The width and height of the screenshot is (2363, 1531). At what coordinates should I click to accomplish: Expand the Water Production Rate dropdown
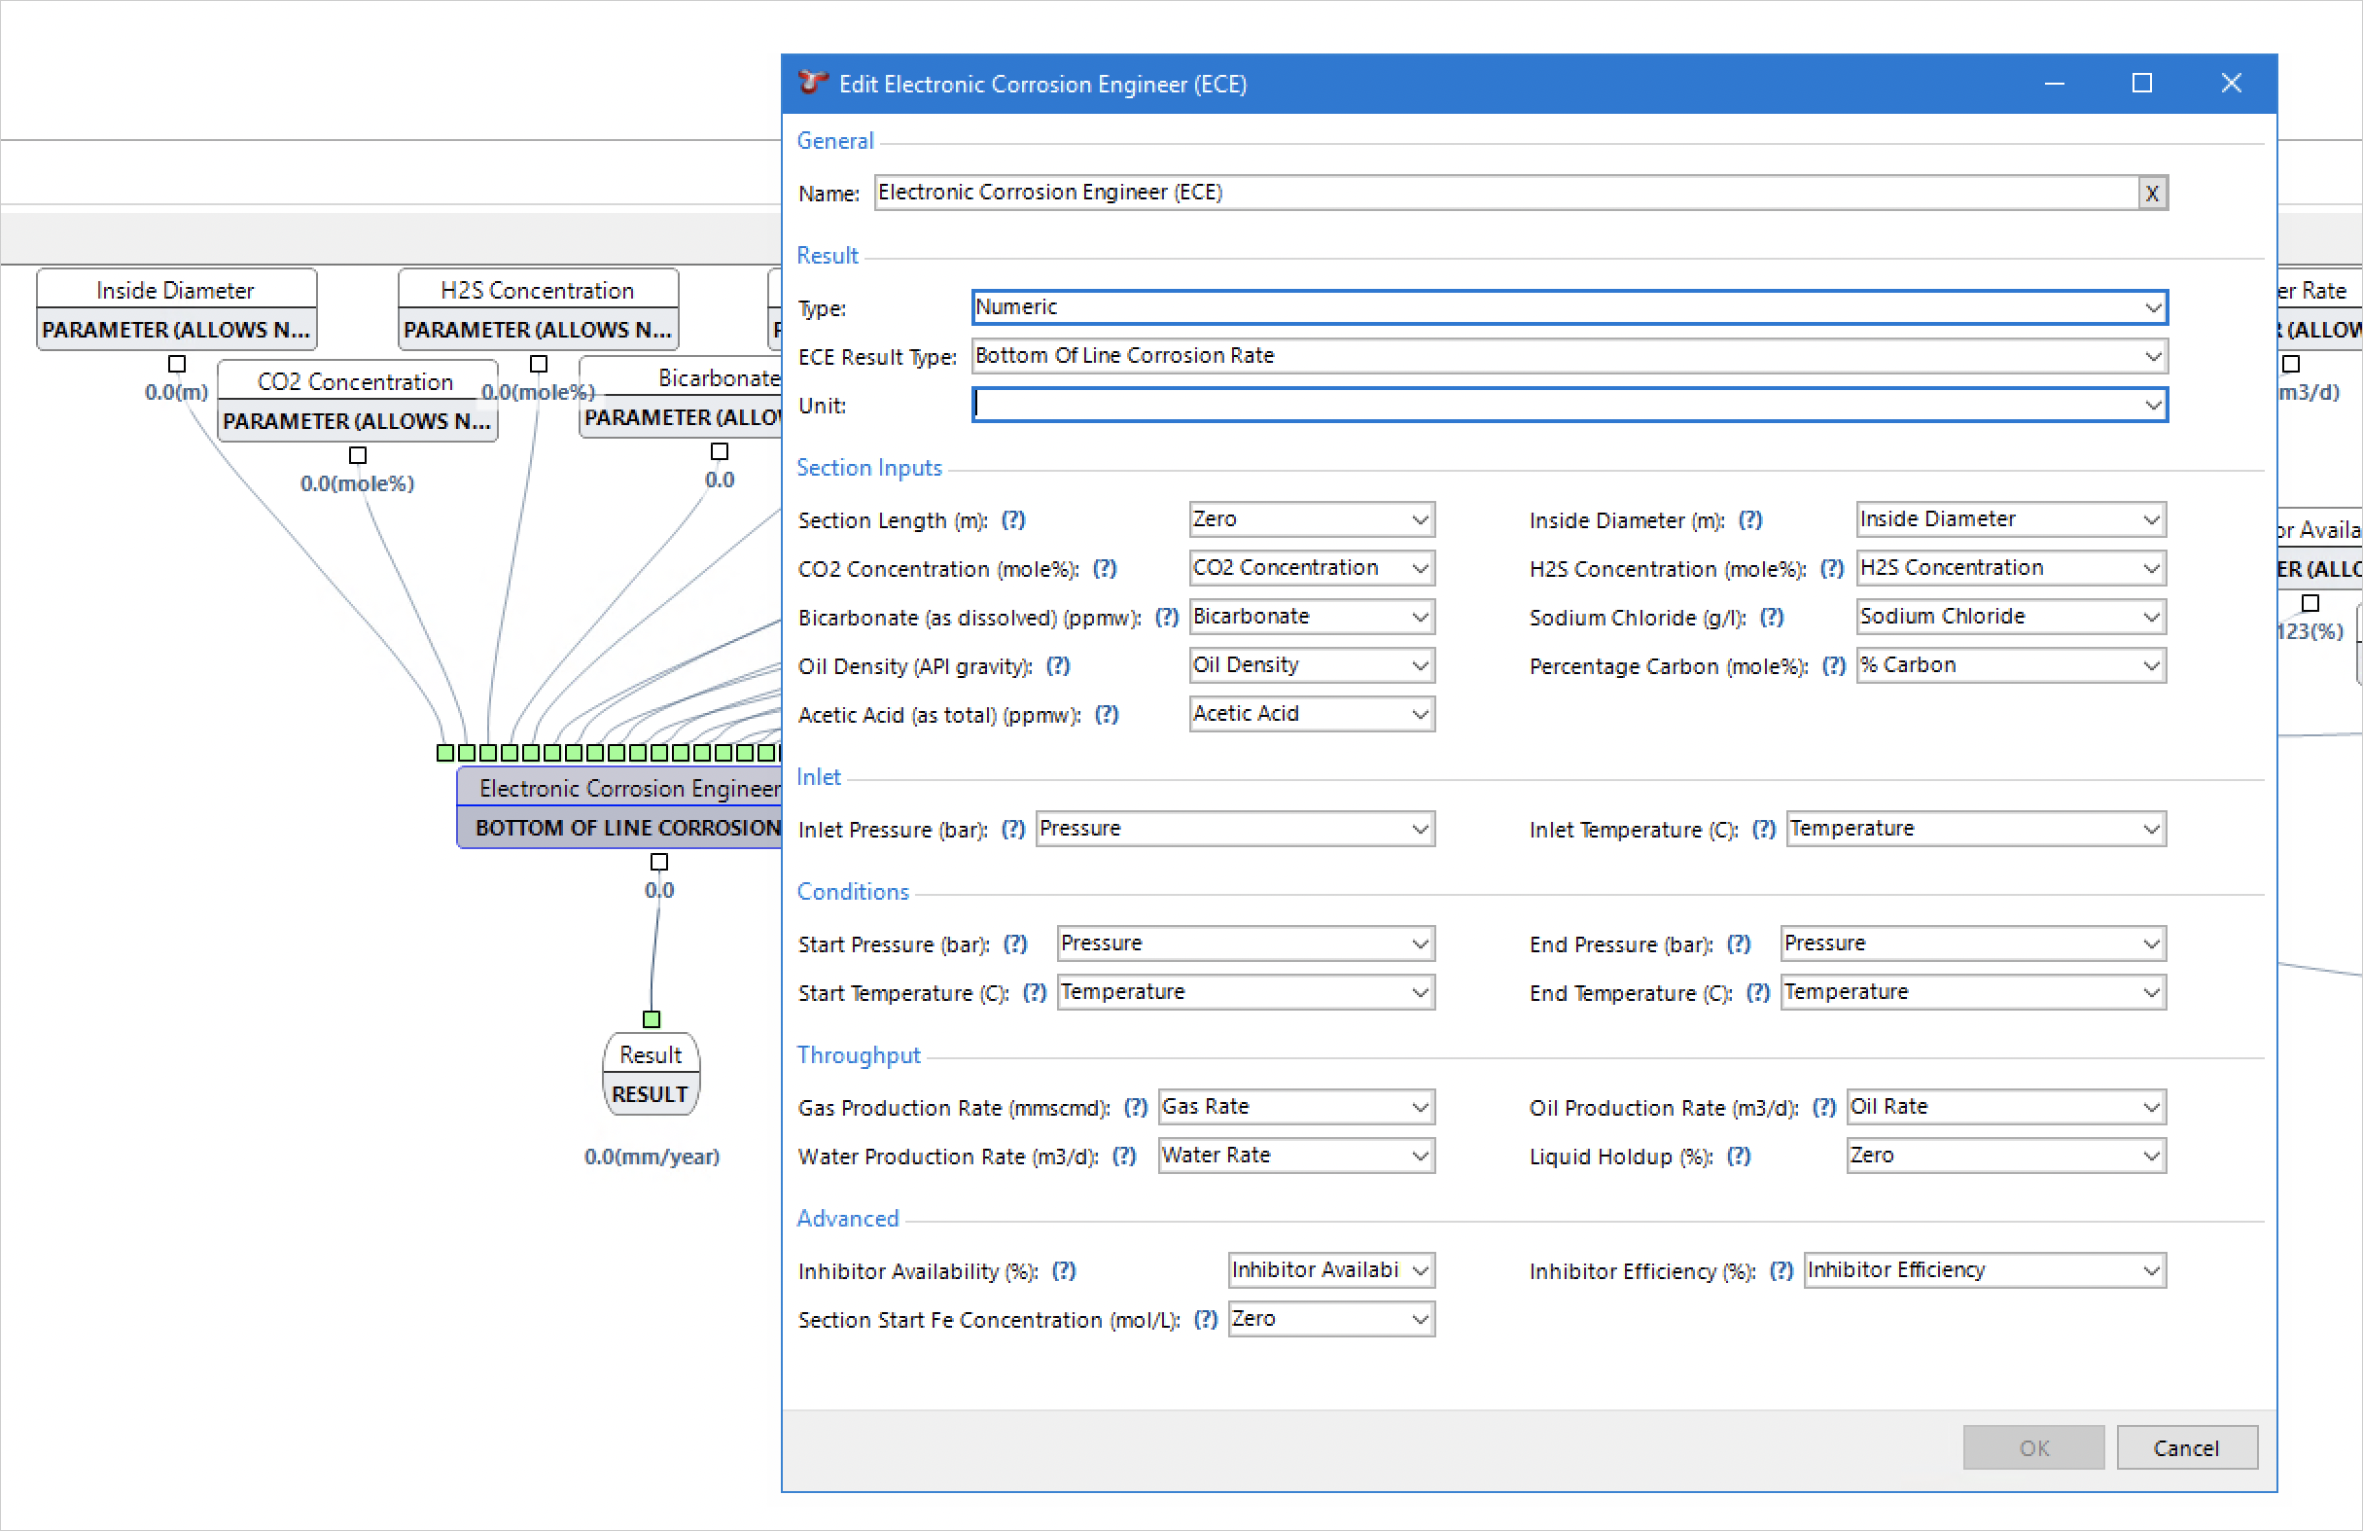click(x=1420, y=1156)
